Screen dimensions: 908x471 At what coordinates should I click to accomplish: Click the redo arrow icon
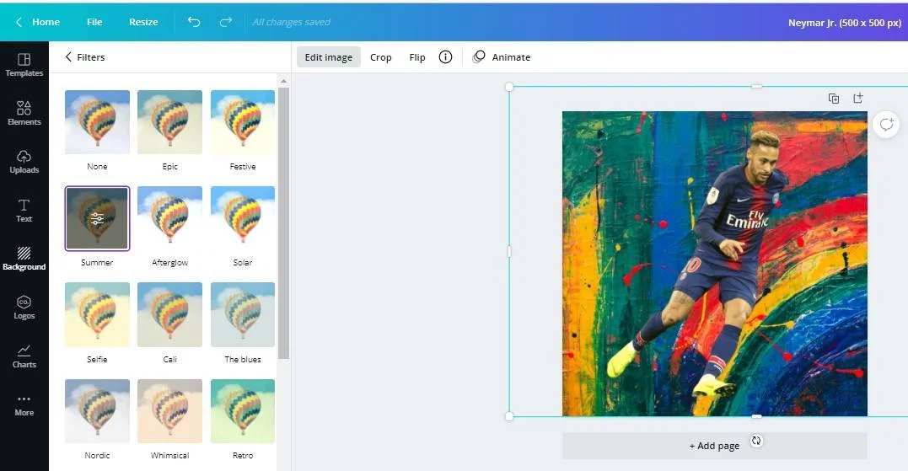pyautogui.click(x=226, y=22)
